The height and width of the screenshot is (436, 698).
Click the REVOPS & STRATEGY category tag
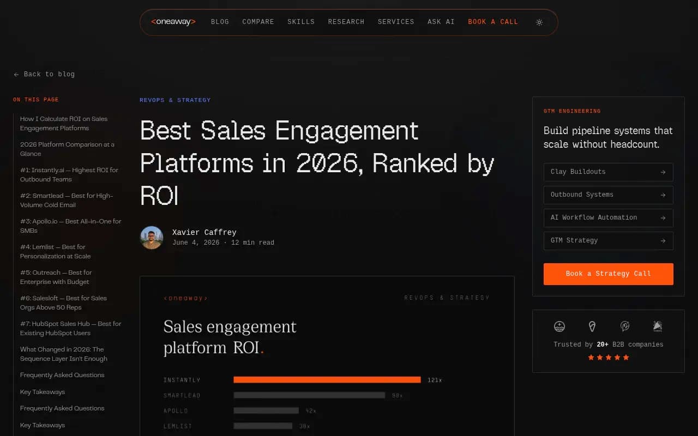click(x=175, y=100)
